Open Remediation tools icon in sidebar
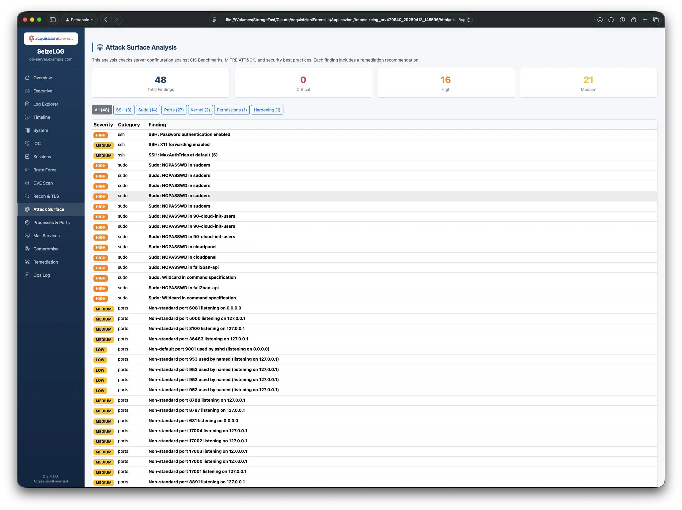This screenshot has height=510, width=682. (27, 262)
